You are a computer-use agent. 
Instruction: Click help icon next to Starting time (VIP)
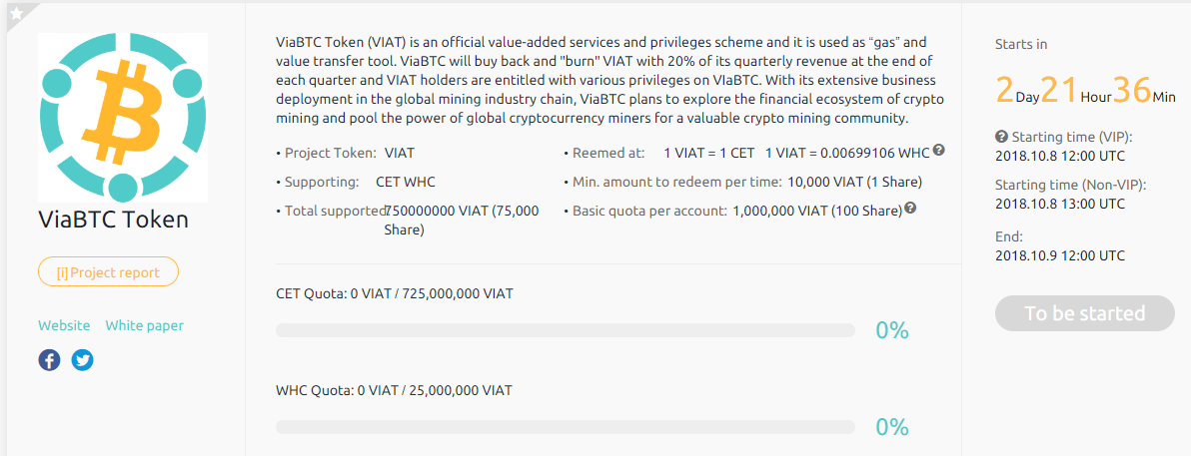[1001, 137]
